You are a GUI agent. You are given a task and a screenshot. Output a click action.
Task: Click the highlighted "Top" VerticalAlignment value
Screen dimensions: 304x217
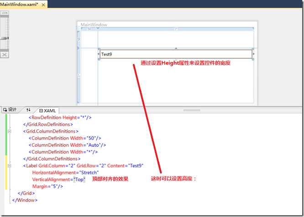79,180
